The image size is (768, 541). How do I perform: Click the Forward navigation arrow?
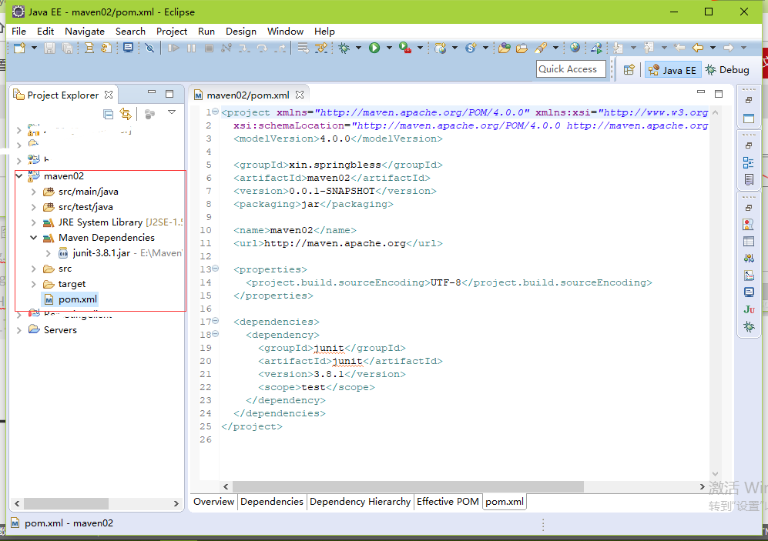click(729, 48)
